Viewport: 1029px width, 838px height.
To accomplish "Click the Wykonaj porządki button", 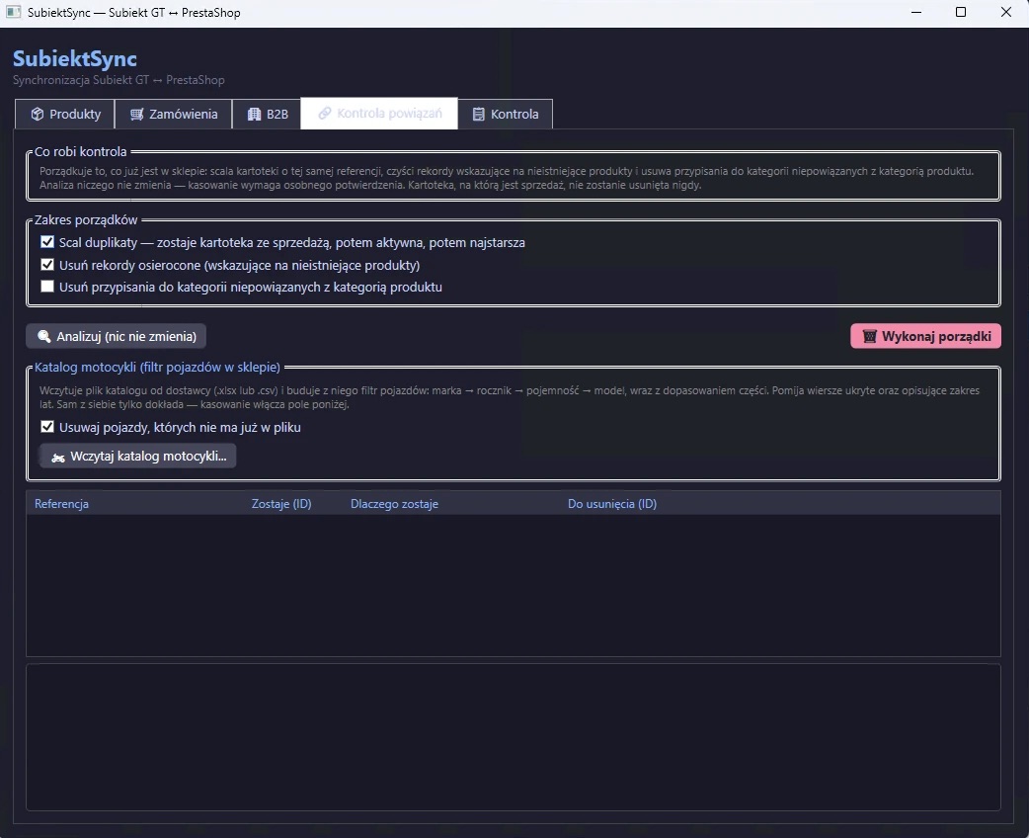I will click(x=926, y=336).
